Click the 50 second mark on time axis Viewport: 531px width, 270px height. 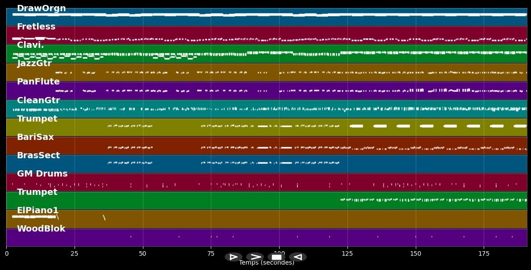tap(143, 253)
